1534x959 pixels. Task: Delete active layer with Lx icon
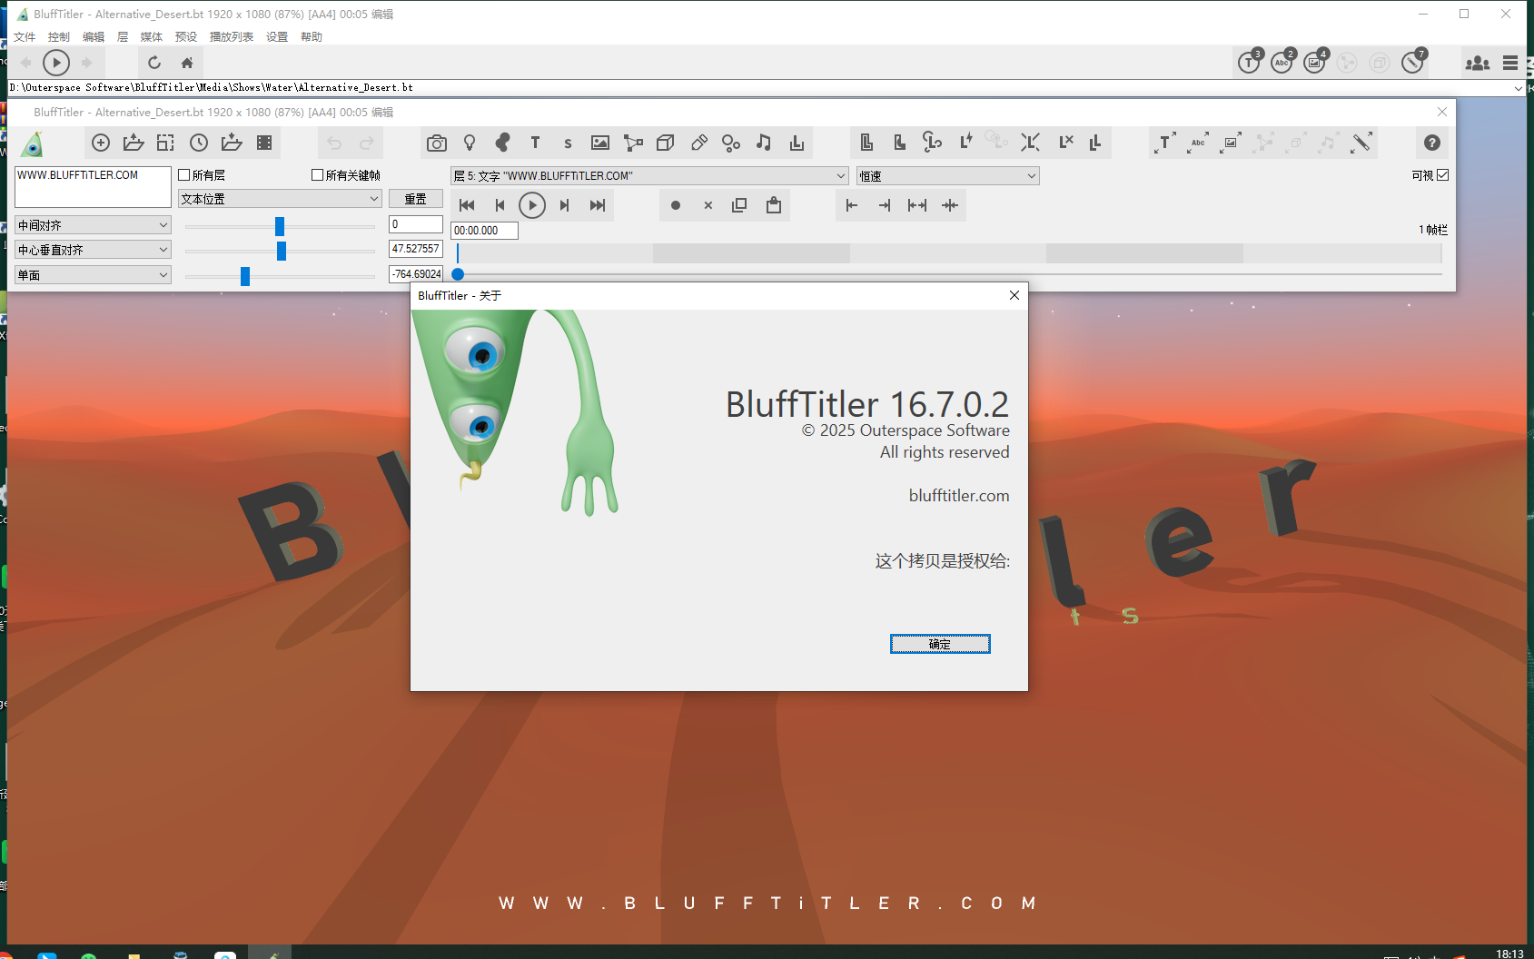(x=1066, y=143)
